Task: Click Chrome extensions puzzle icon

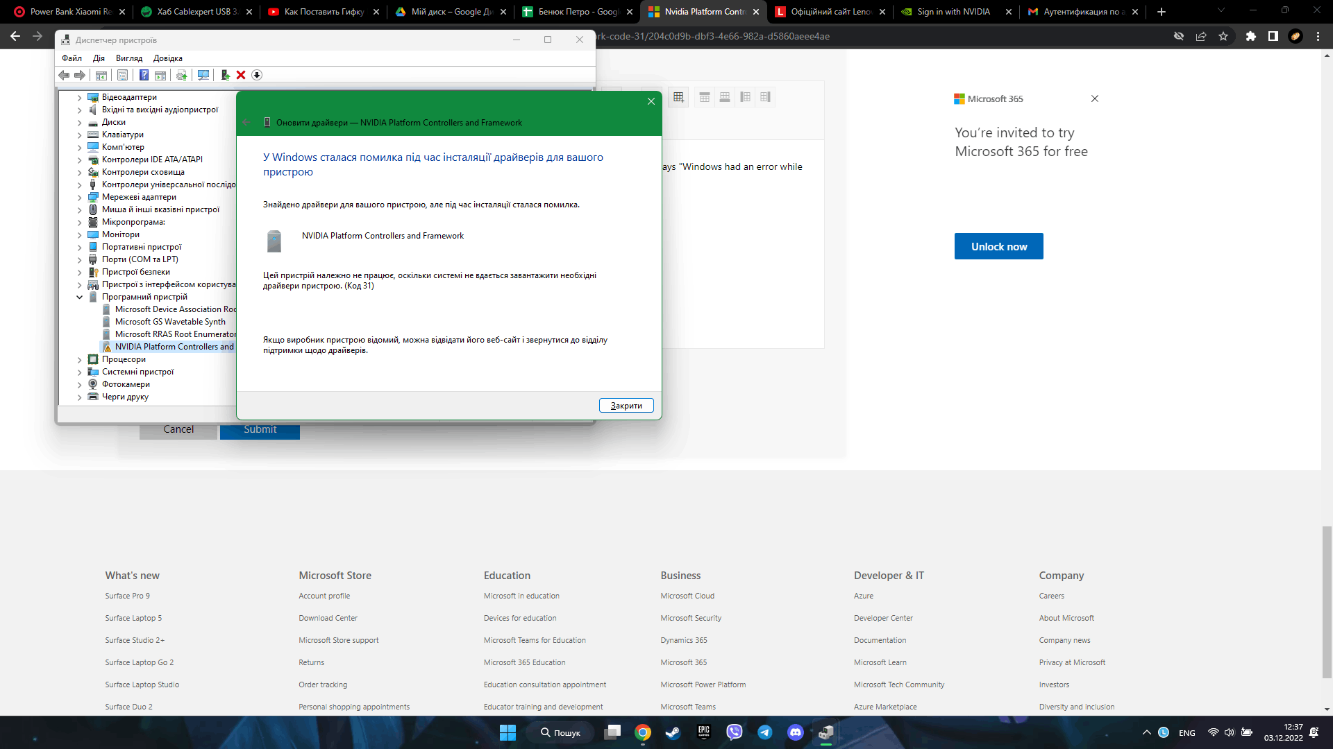Action: pyautogui.click(x=1250, y=36)
